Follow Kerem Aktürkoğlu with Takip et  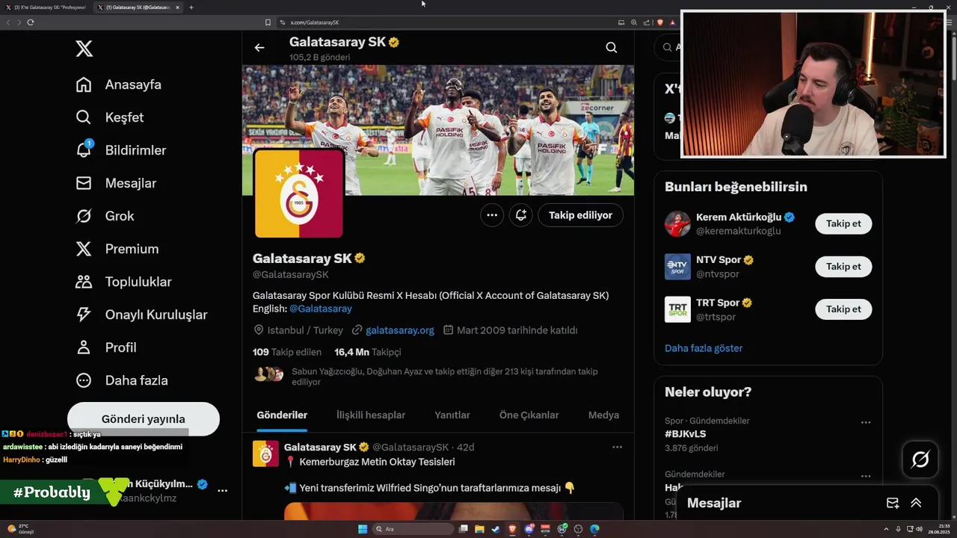(843, 223)
